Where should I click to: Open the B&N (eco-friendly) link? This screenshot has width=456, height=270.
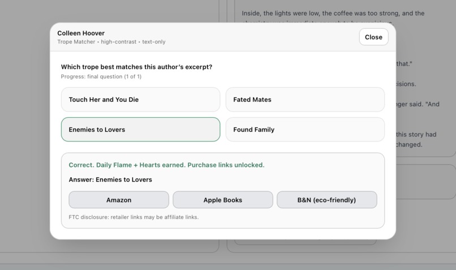[327, 200]
